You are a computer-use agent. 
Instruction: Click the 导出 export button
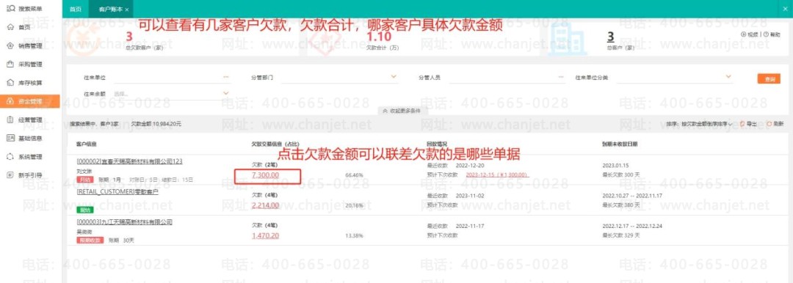[748, 124]
